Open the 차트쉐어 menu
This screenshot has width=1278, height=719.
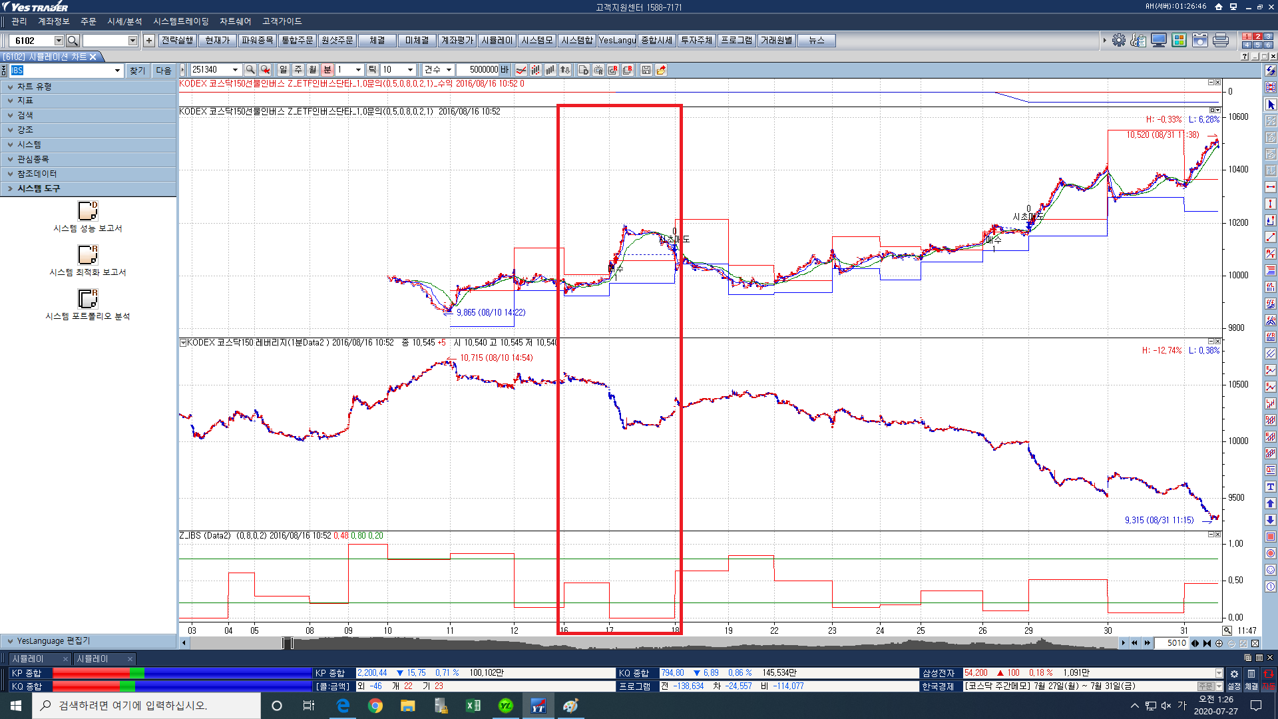click(x=235, y=21)
